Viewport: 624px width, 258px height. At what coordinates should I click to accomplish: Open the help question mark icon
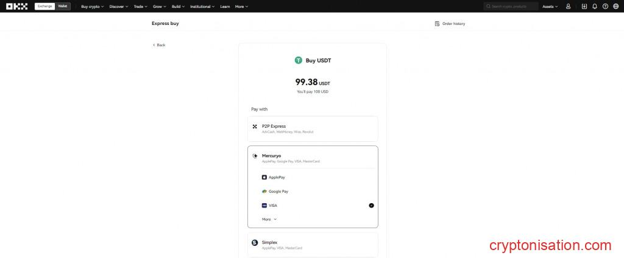605,6
